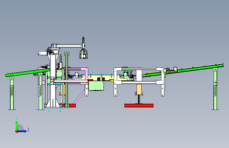Select the small red base block near the pink brace

coord(72,106)
